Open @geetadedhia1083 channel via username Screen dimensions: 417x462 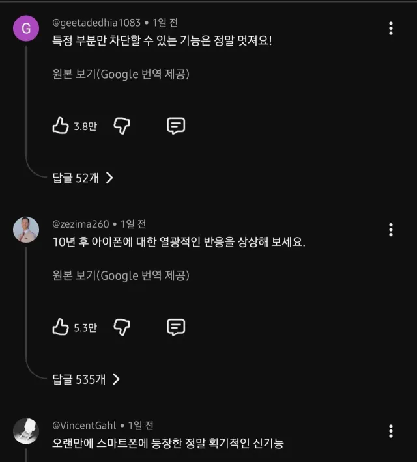[x=96, y=22]
